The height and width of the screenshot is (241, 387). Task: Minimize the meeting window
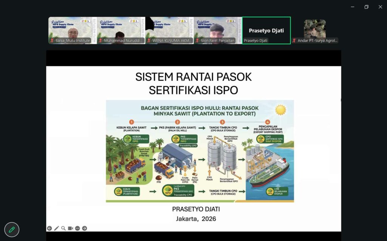[353, 7]
